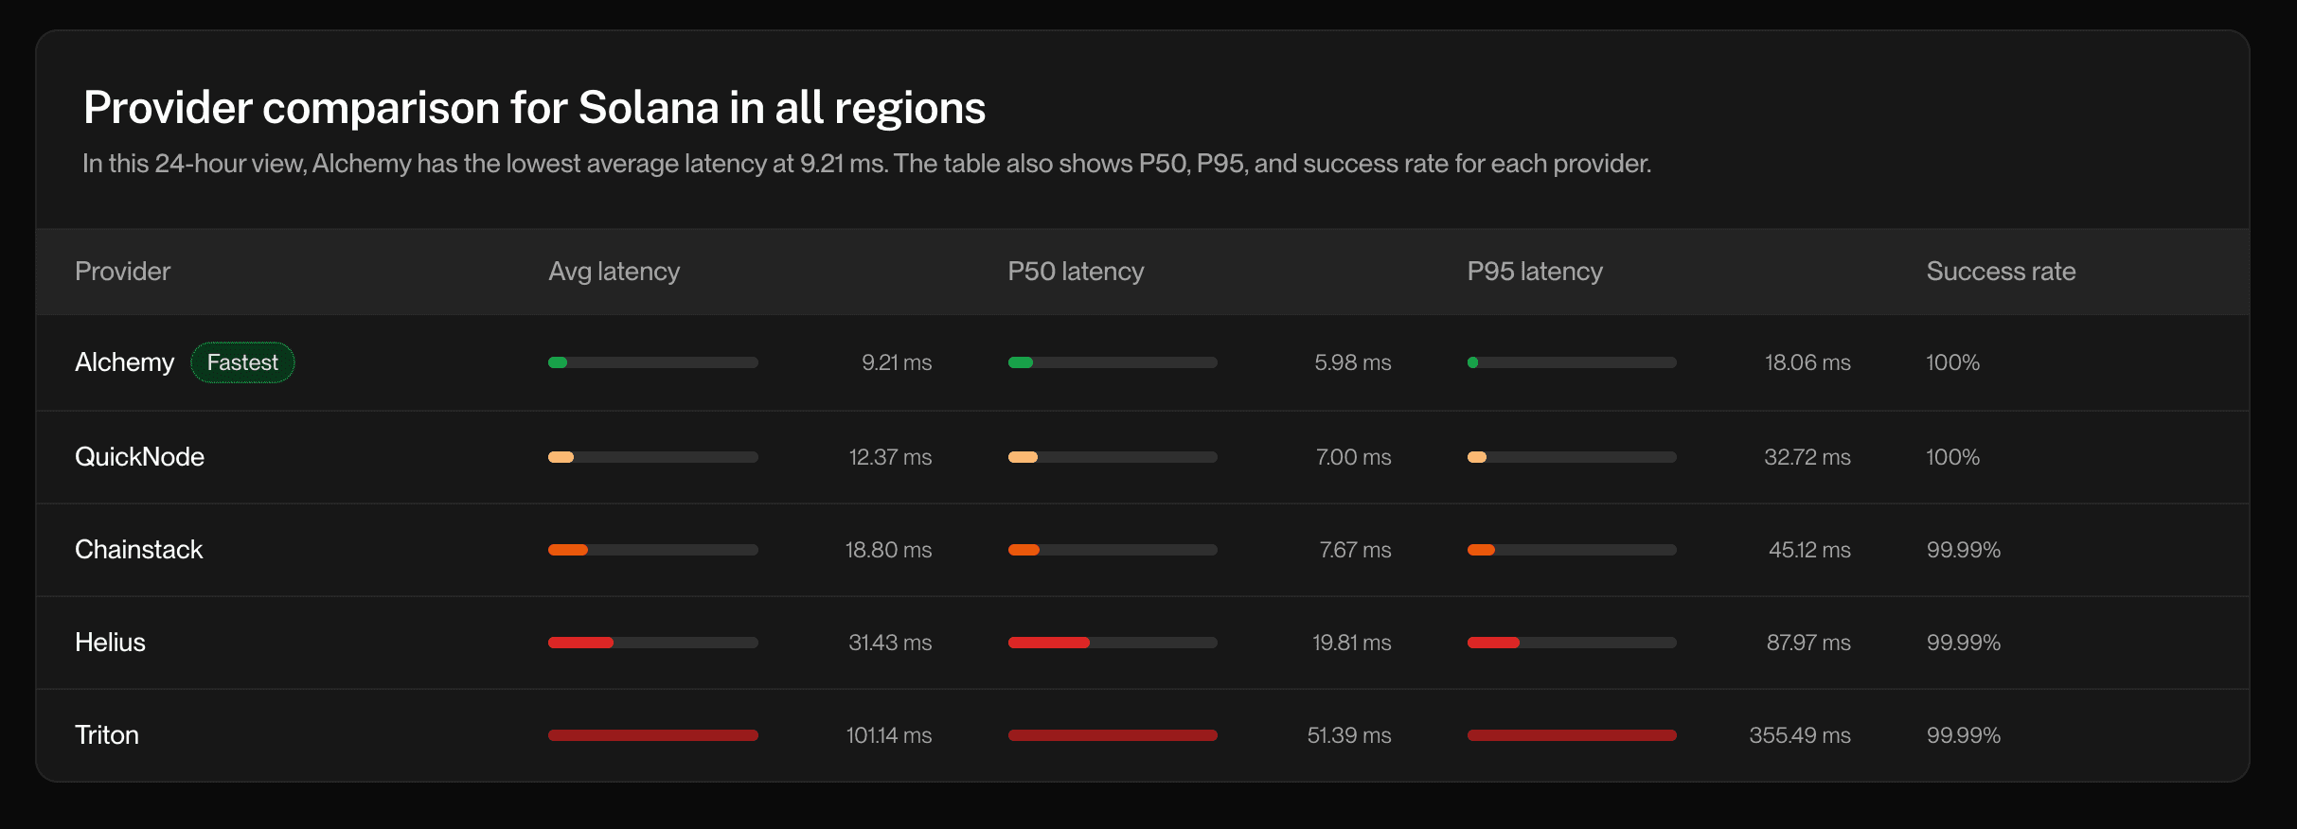Select the Triton provider name
The image size is (2297, 829).
pos(107,735)
